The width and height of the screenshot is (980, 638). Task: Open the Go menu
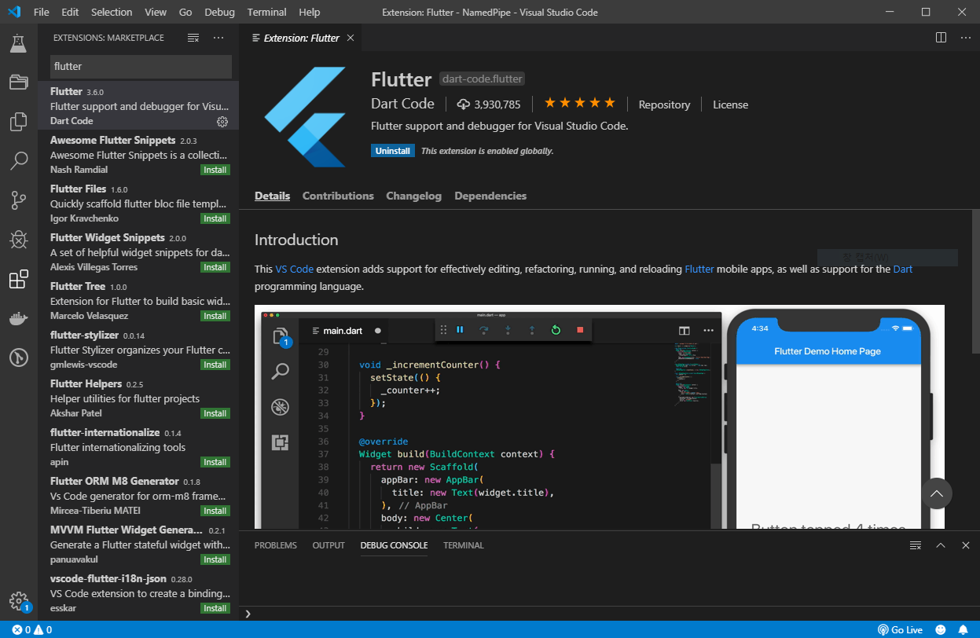pos(185,13)
